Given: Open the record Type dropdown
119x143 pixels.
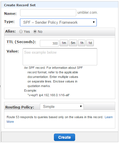Looking at the screenshot, I should pyautogui.click(x=58, y=22).
